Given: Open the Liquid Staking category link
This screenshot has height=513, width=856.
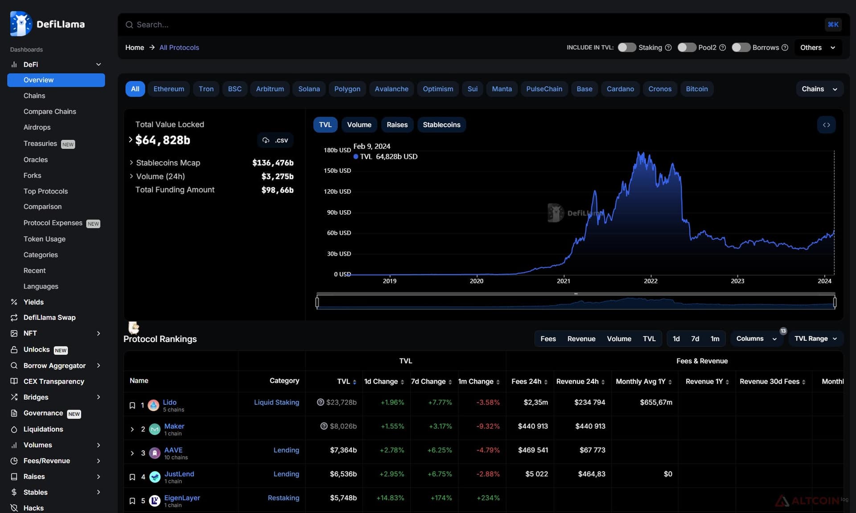Looking at the screenshot, I should (x=276, y=402).
